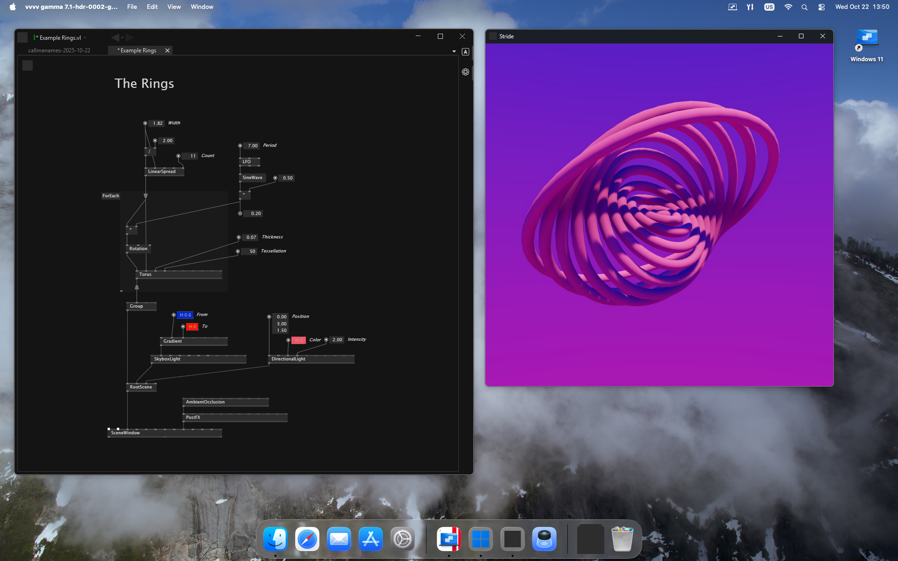The height and width of the screenshot is (561, 898).
Task: Open the View menu
Action: (x=174, y=7)
